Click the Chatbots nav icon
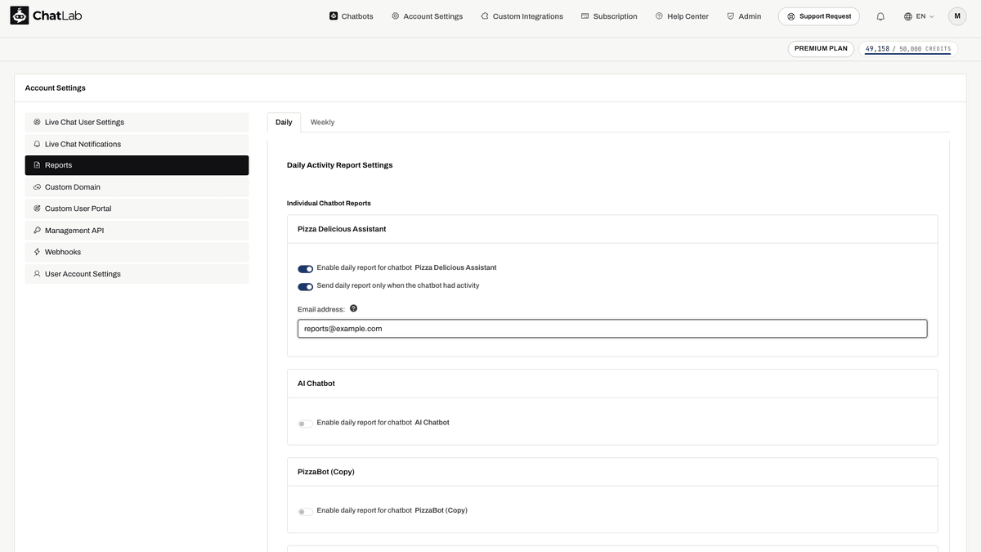 334,16
